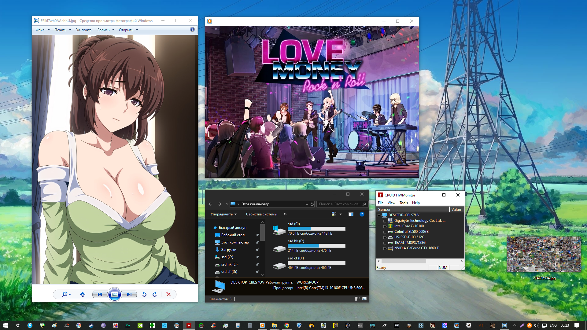This screenshot has height=330, width=587.
Task: Open recent locations dropdown in Explorer
Action: (227, 204)
